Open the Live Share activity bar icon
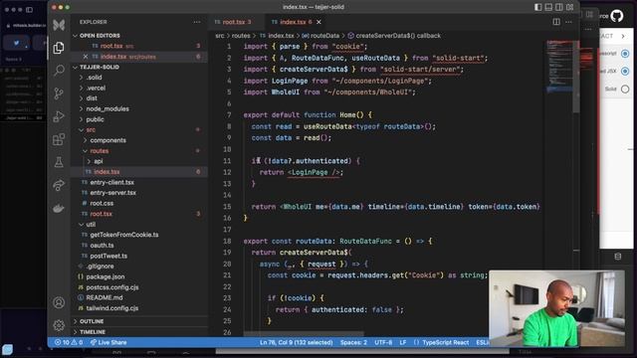Screen dimensions: 637x358 tap(59, 185)
